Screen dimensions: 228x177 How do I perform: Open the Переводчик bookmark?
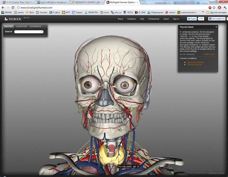tap(155, 13)
